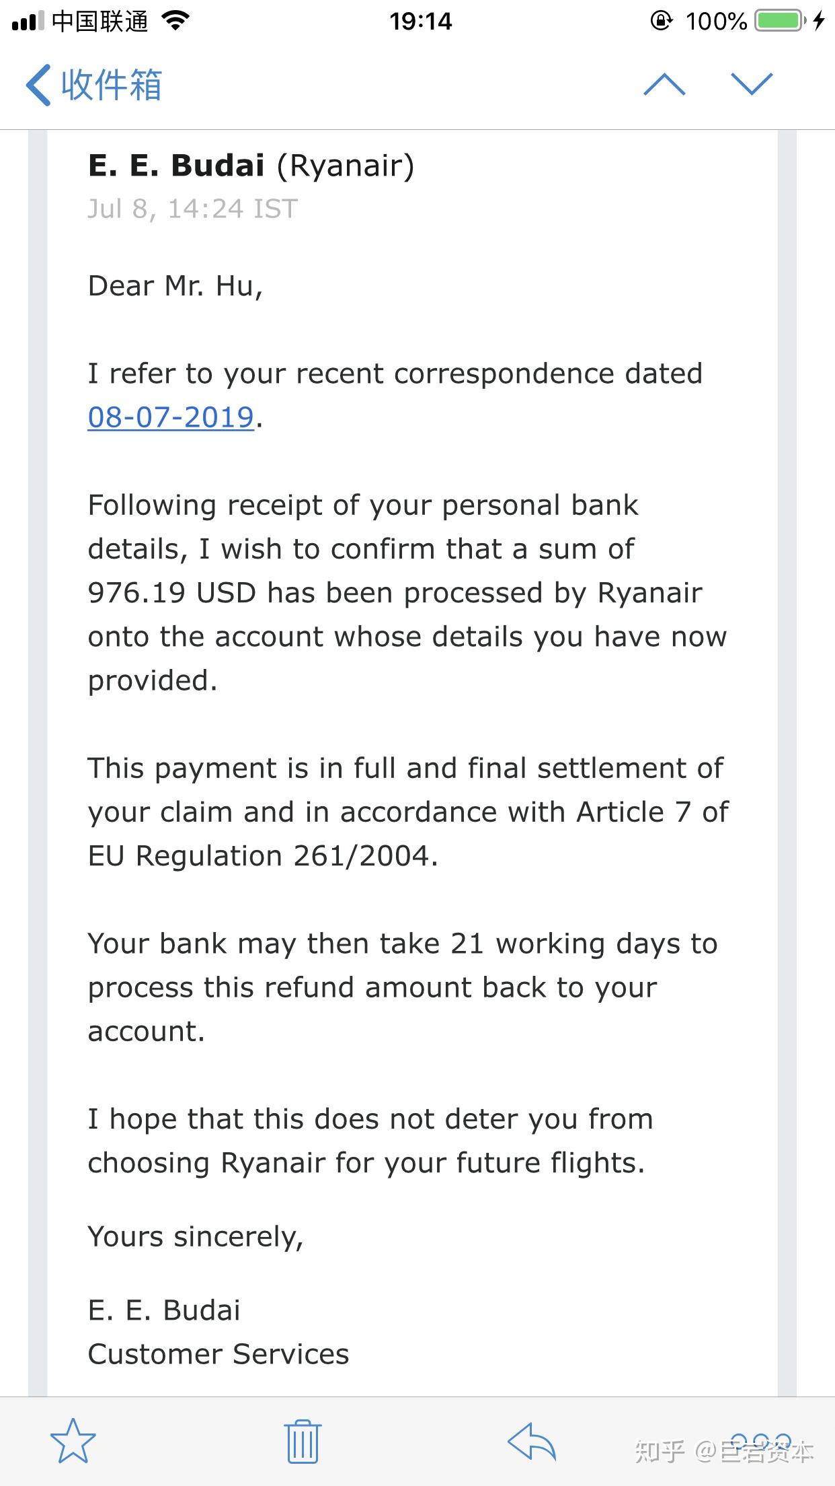The height and width of the screenshot is (1486, 835).
Task: Tap the Jul 8, 14:24 IST timestamp
Action: pos(192,209)
